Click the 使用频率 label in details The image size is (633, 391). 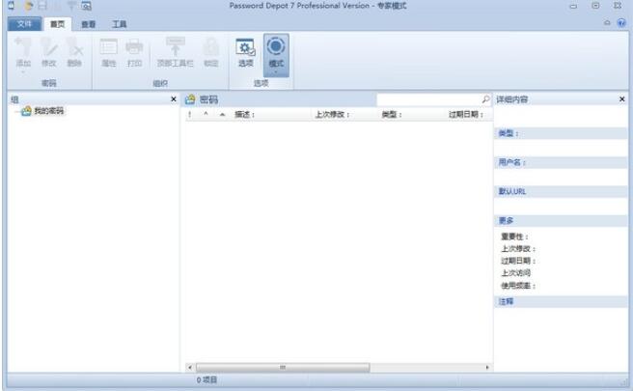pyautogui.click(x=518, y=286)
